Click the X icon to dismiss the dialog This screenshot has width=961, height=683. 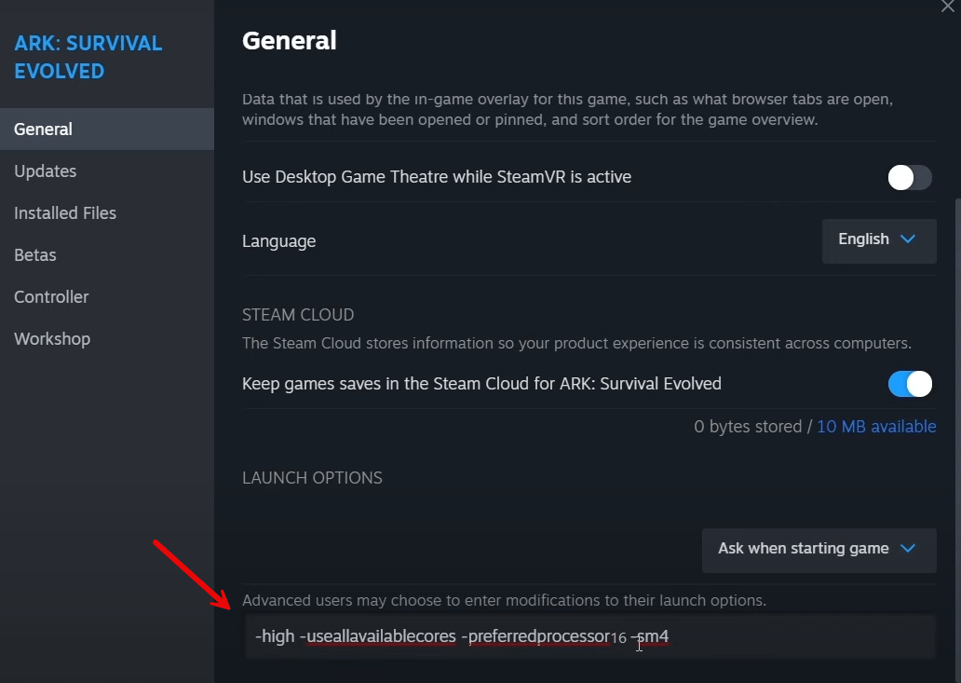click(947, 7)
